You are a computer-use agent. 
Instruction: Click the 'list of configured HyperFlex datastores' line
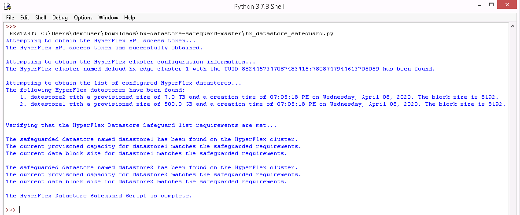[123, 83]
